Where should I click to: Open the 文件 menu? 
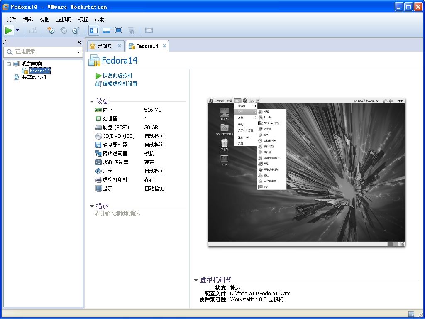11,19
